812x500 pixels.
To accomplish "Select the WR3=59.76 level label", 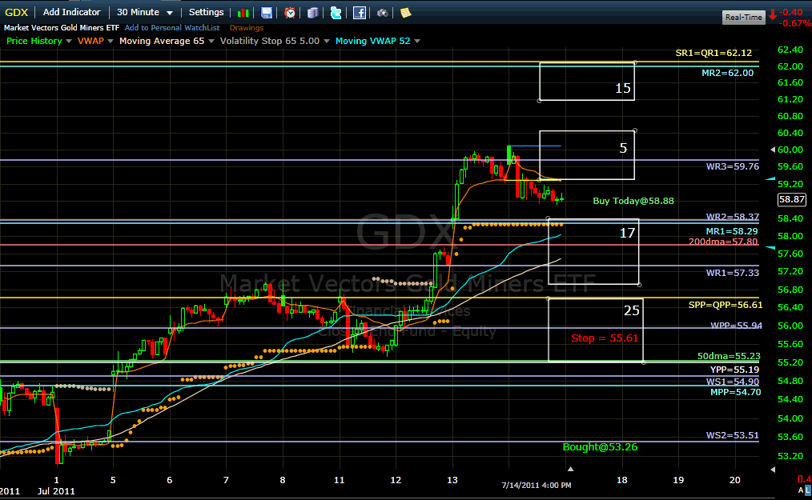I will 732,166.
